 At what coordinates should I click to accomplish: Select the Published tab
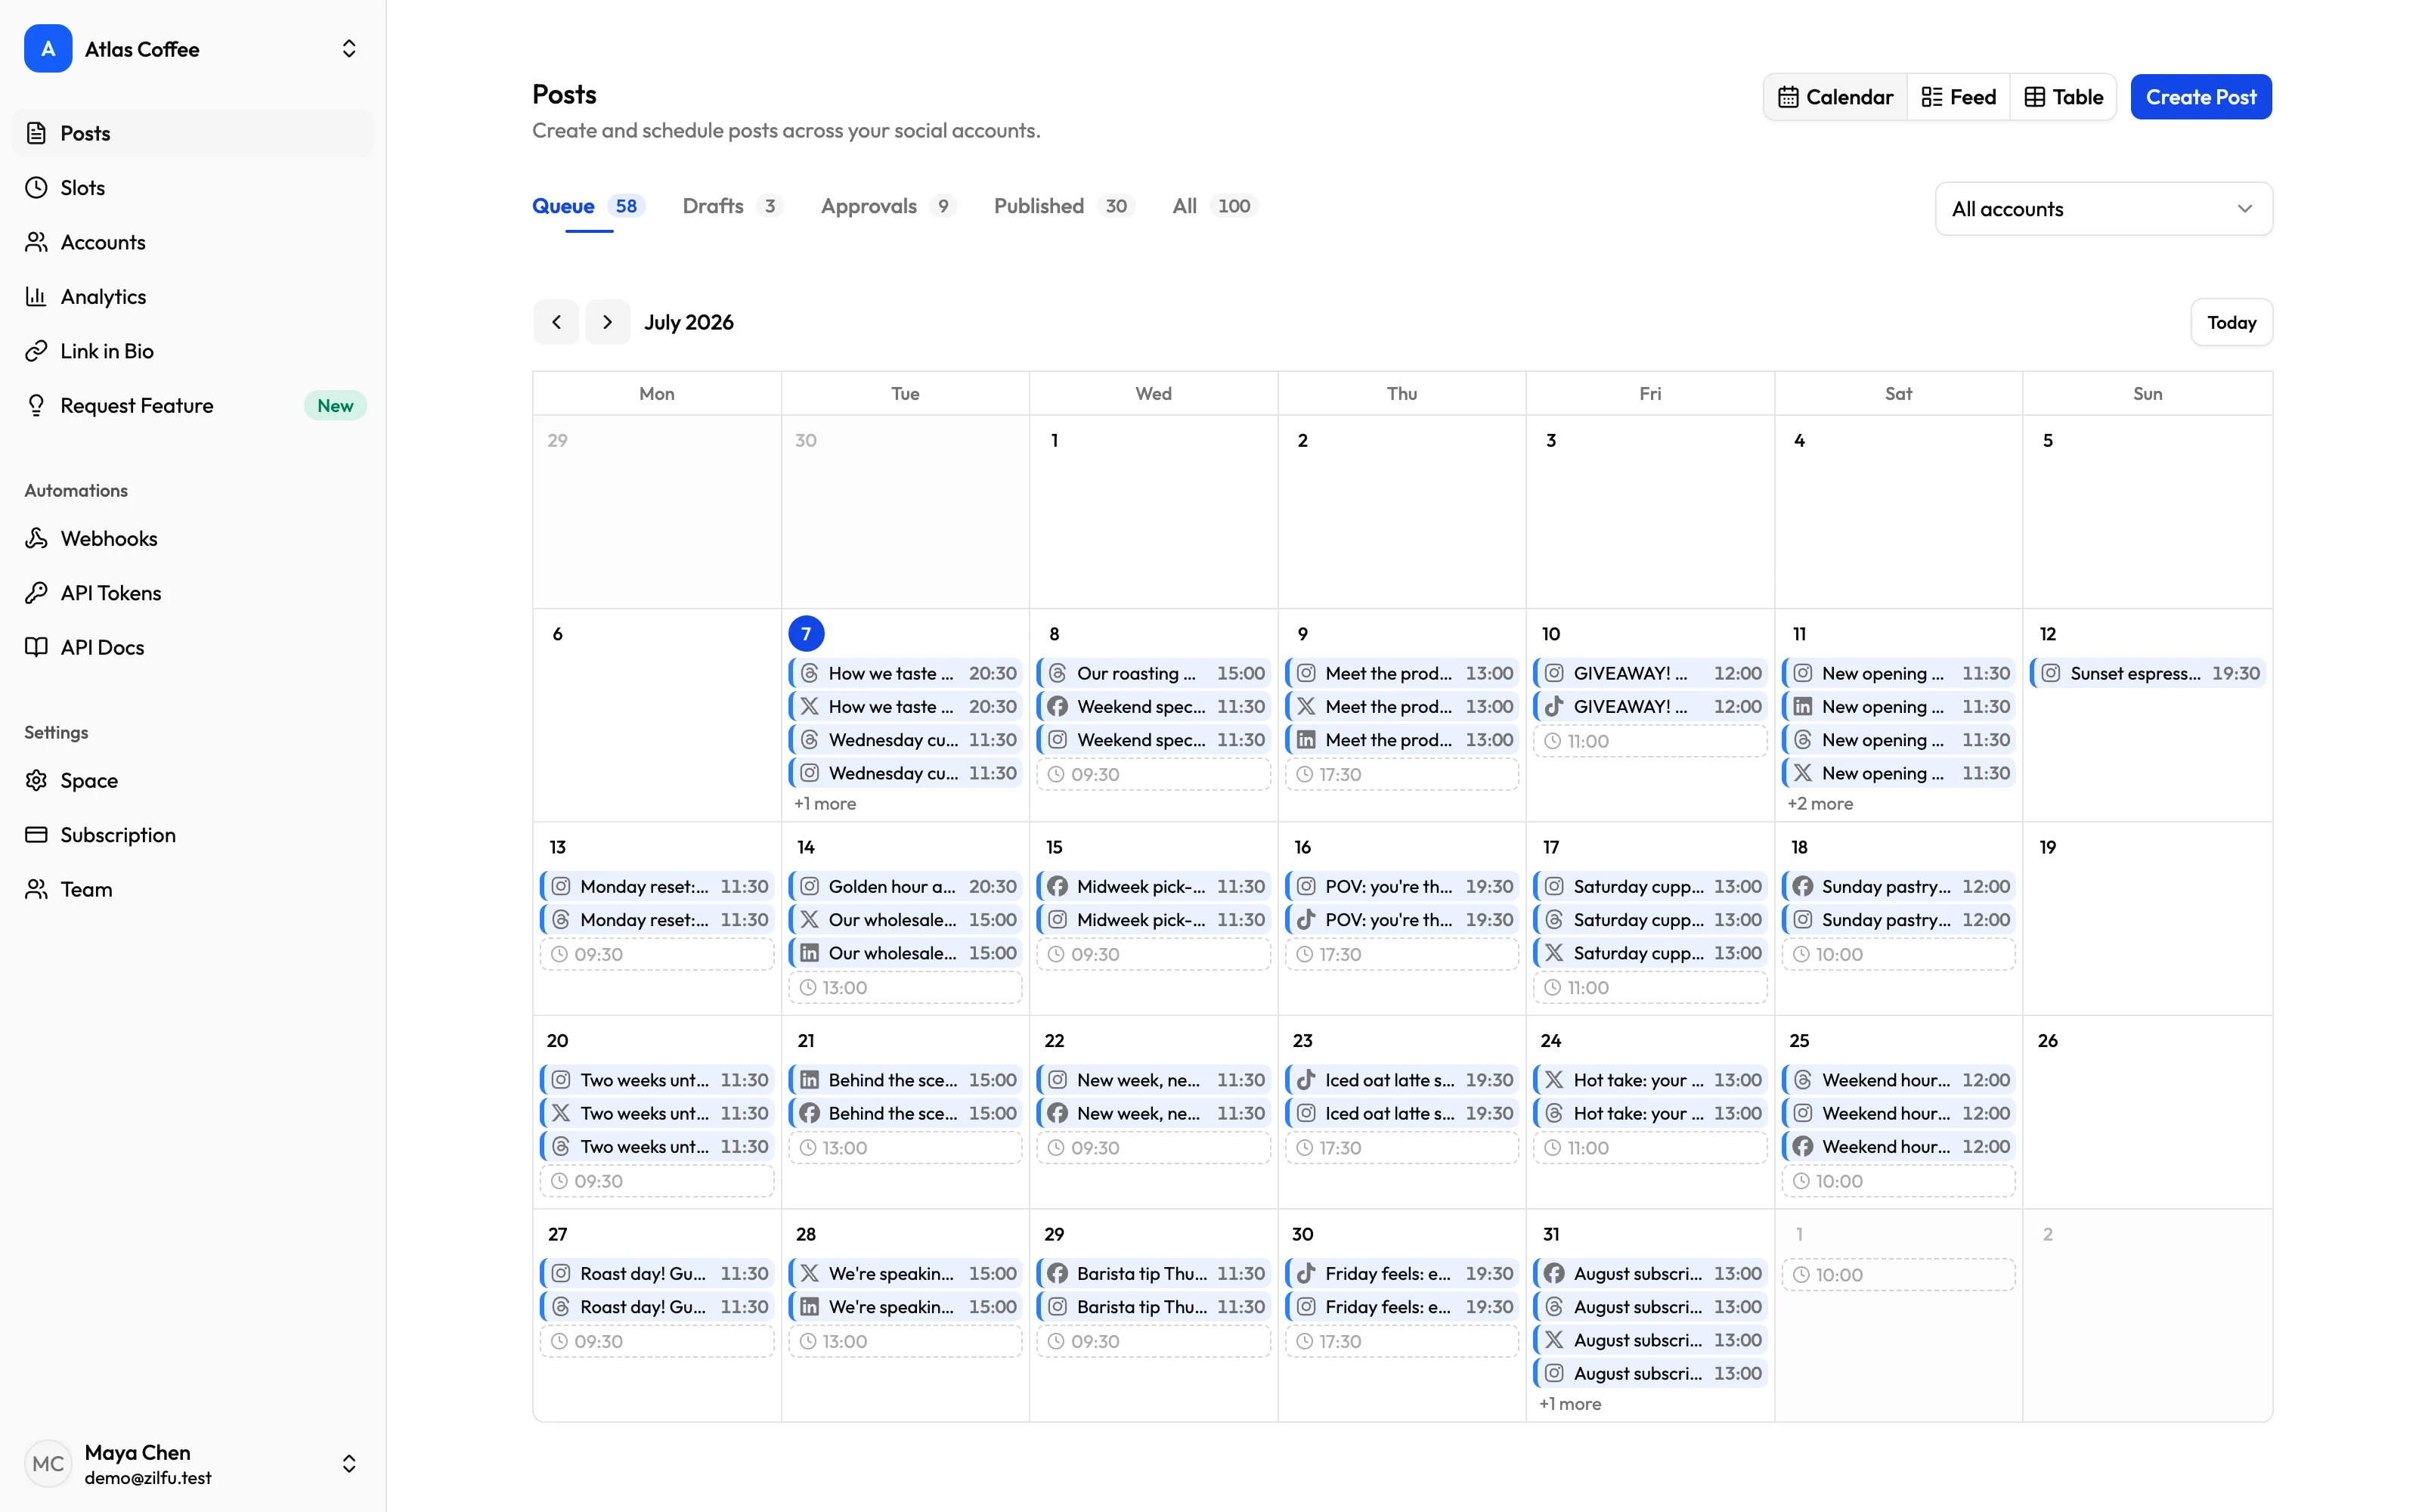[1064, 206]
